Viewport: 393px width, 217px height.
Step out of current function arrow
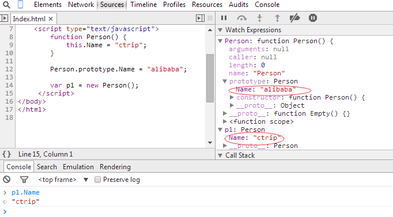[x=277, y=18]
